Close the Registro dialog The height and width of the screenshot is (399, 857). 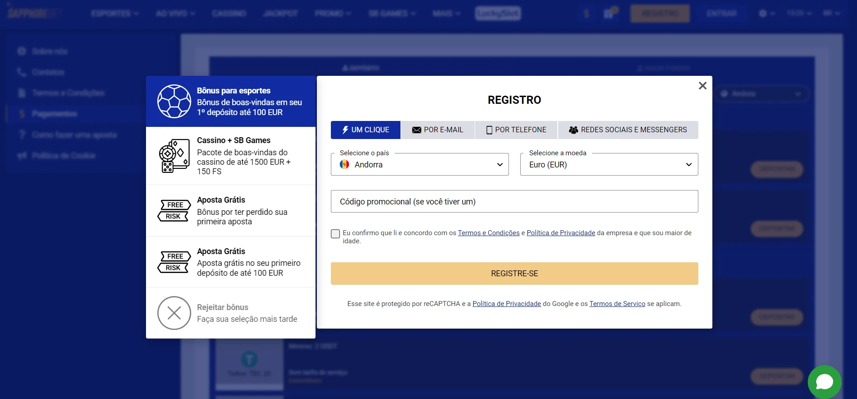(x=702, y=86)
